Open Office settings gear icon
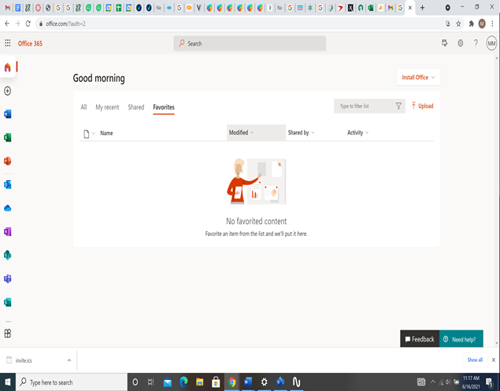Viewport: 500px width, 391px height. click(460, 43)
